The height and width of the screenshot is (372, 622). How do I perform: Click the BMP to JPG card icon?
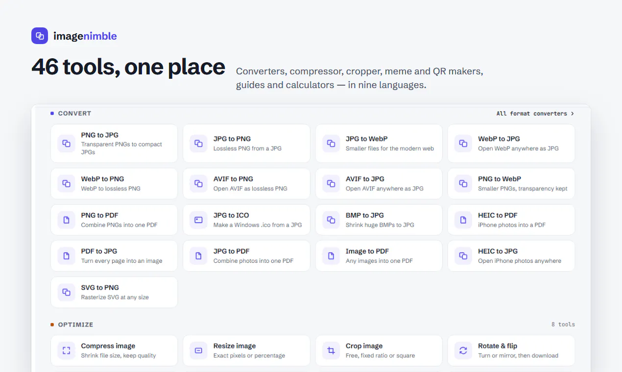(x=331, y=220)
